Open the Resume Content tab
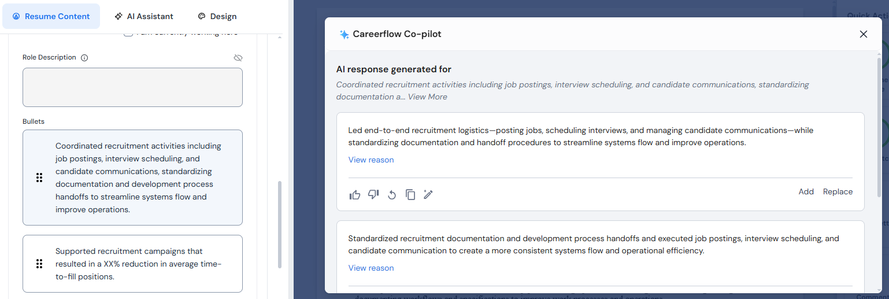 (x=51, y=16)
